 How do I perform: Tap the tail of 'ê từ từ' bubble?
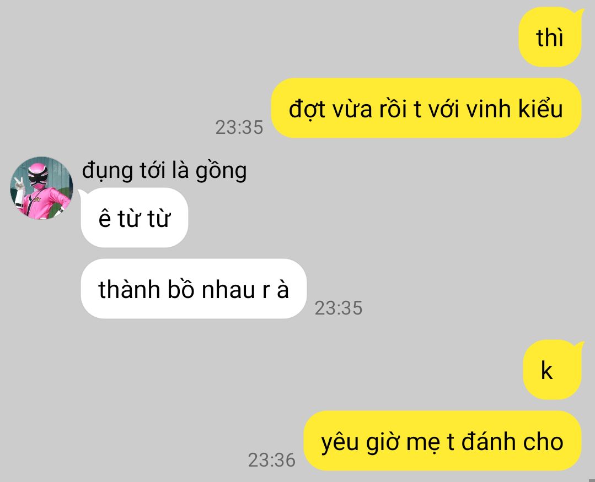tap(83, 194)
